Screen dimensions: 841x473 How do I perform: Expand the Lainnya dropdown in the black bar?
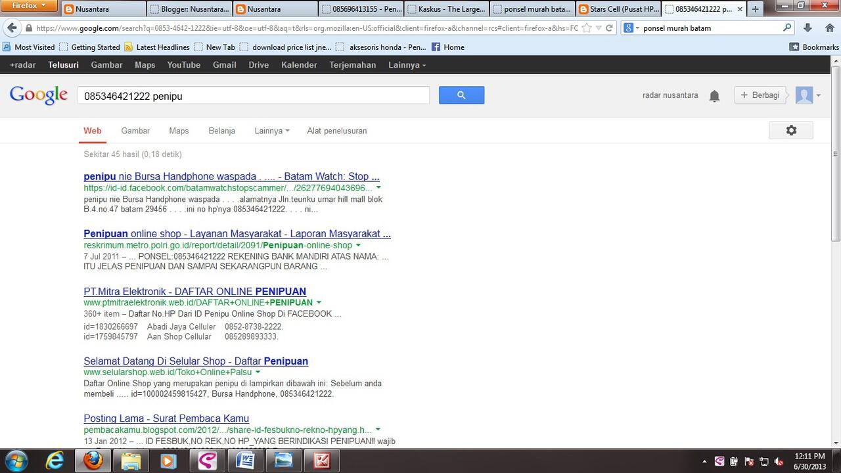(407, 65)
